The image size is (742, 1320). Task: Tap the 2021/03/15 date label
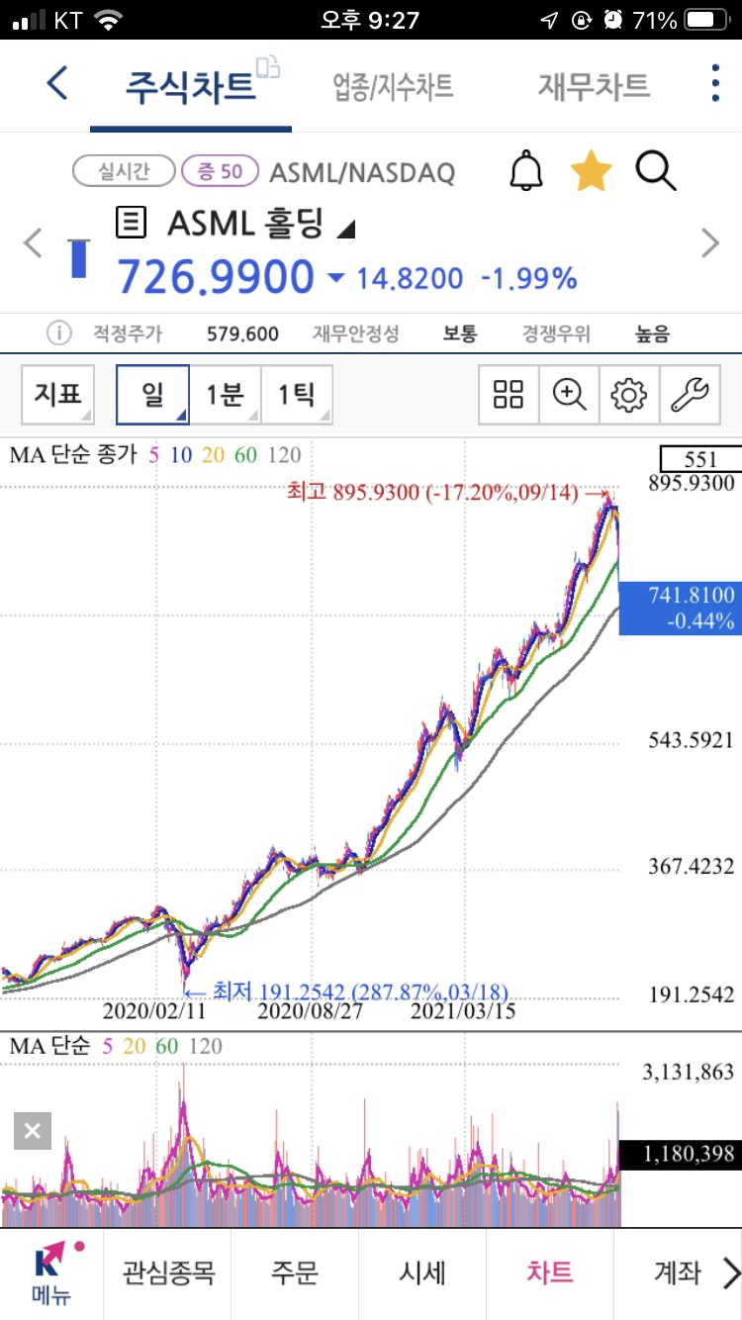coord(463,1013)
